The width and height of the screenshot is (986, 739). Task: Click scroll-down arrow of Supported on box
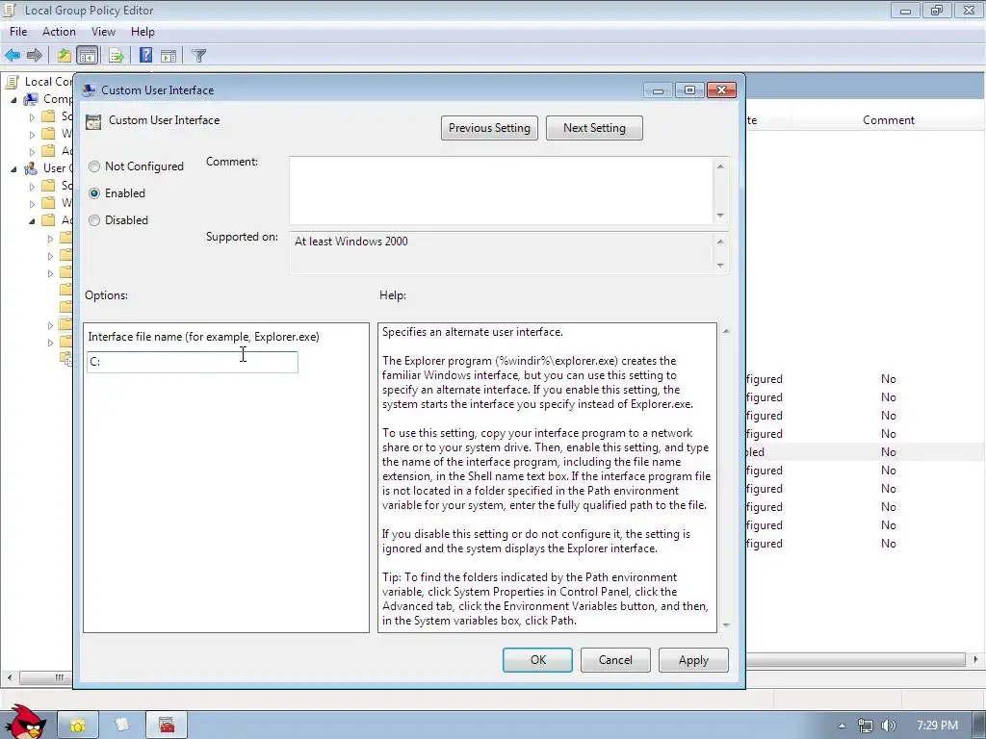720,266
